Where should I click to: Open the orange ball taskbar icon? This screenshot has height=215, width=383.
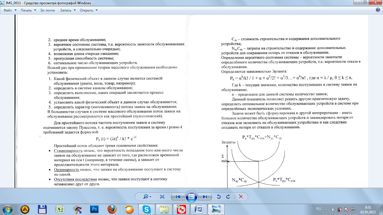[129, 209]
